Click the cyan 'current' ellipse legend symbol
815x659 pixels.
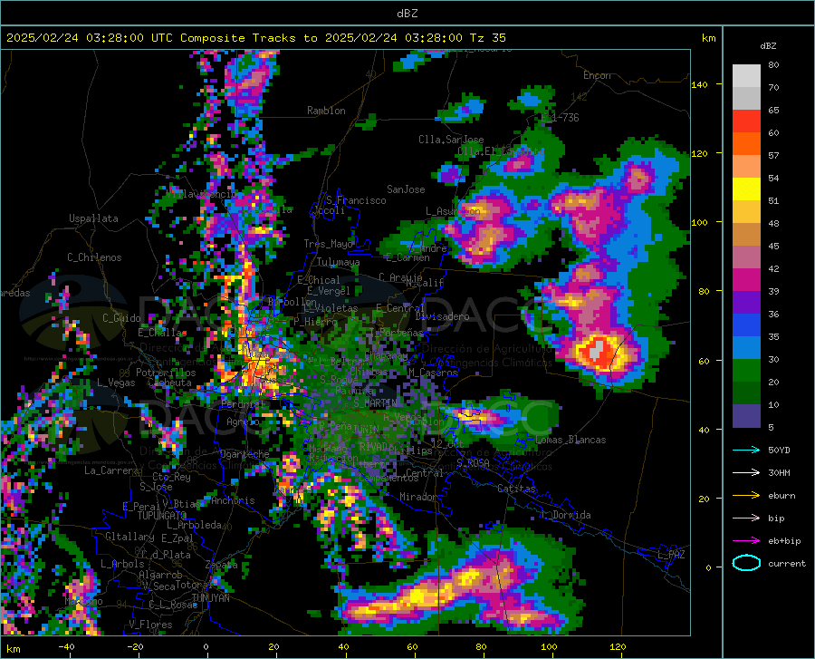point(746,563)
